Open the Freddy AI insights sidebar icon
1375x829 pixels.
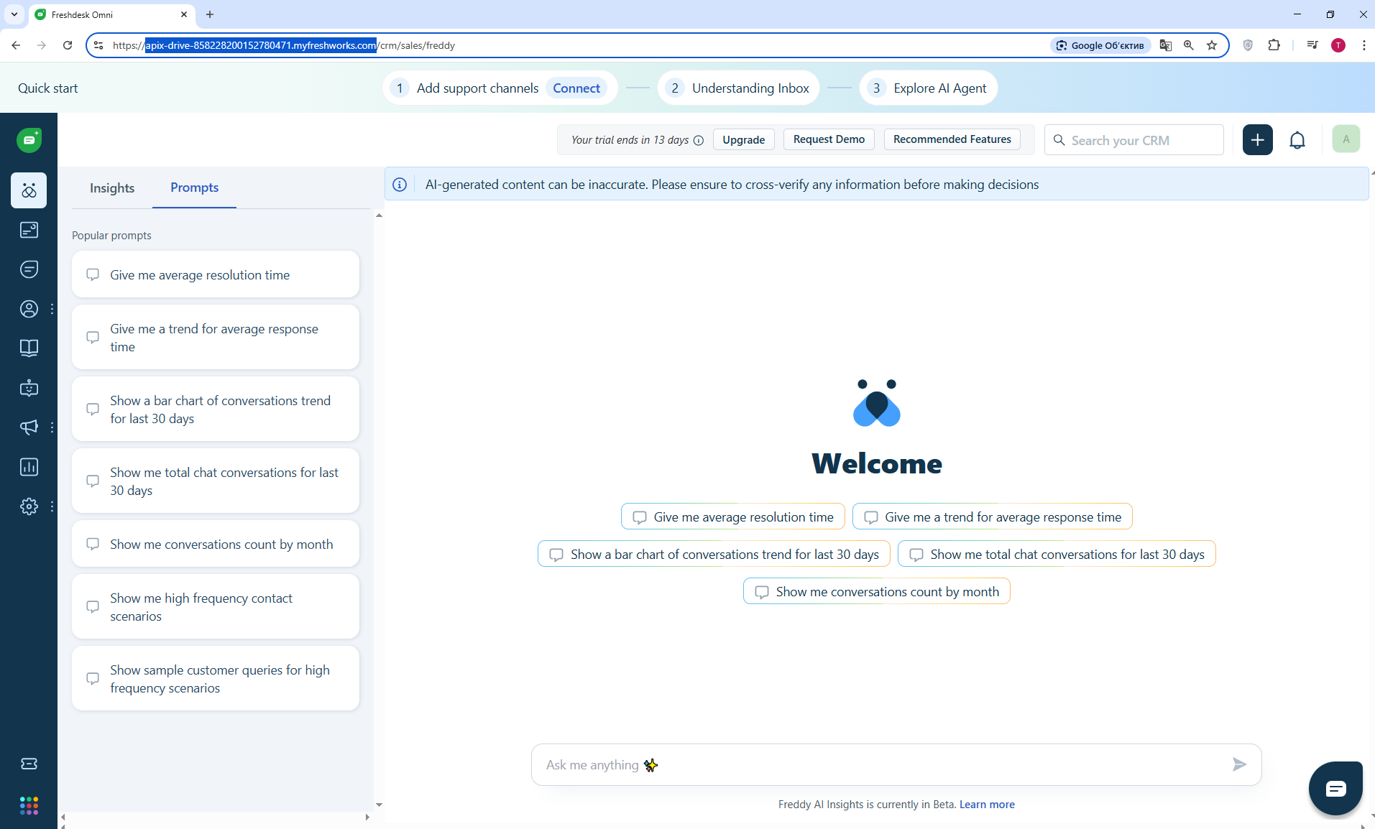tap(29, 190)
